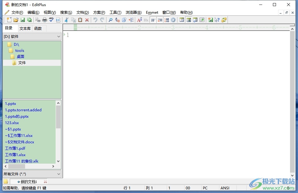This screenshot has height=193, width=298.
Task: Toggle the Word Wrap button
Action: (x=153, y=20)
